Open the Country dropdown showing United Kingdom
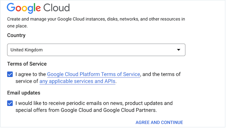Screen dimensions: 226x128 (x=96, y=50)
